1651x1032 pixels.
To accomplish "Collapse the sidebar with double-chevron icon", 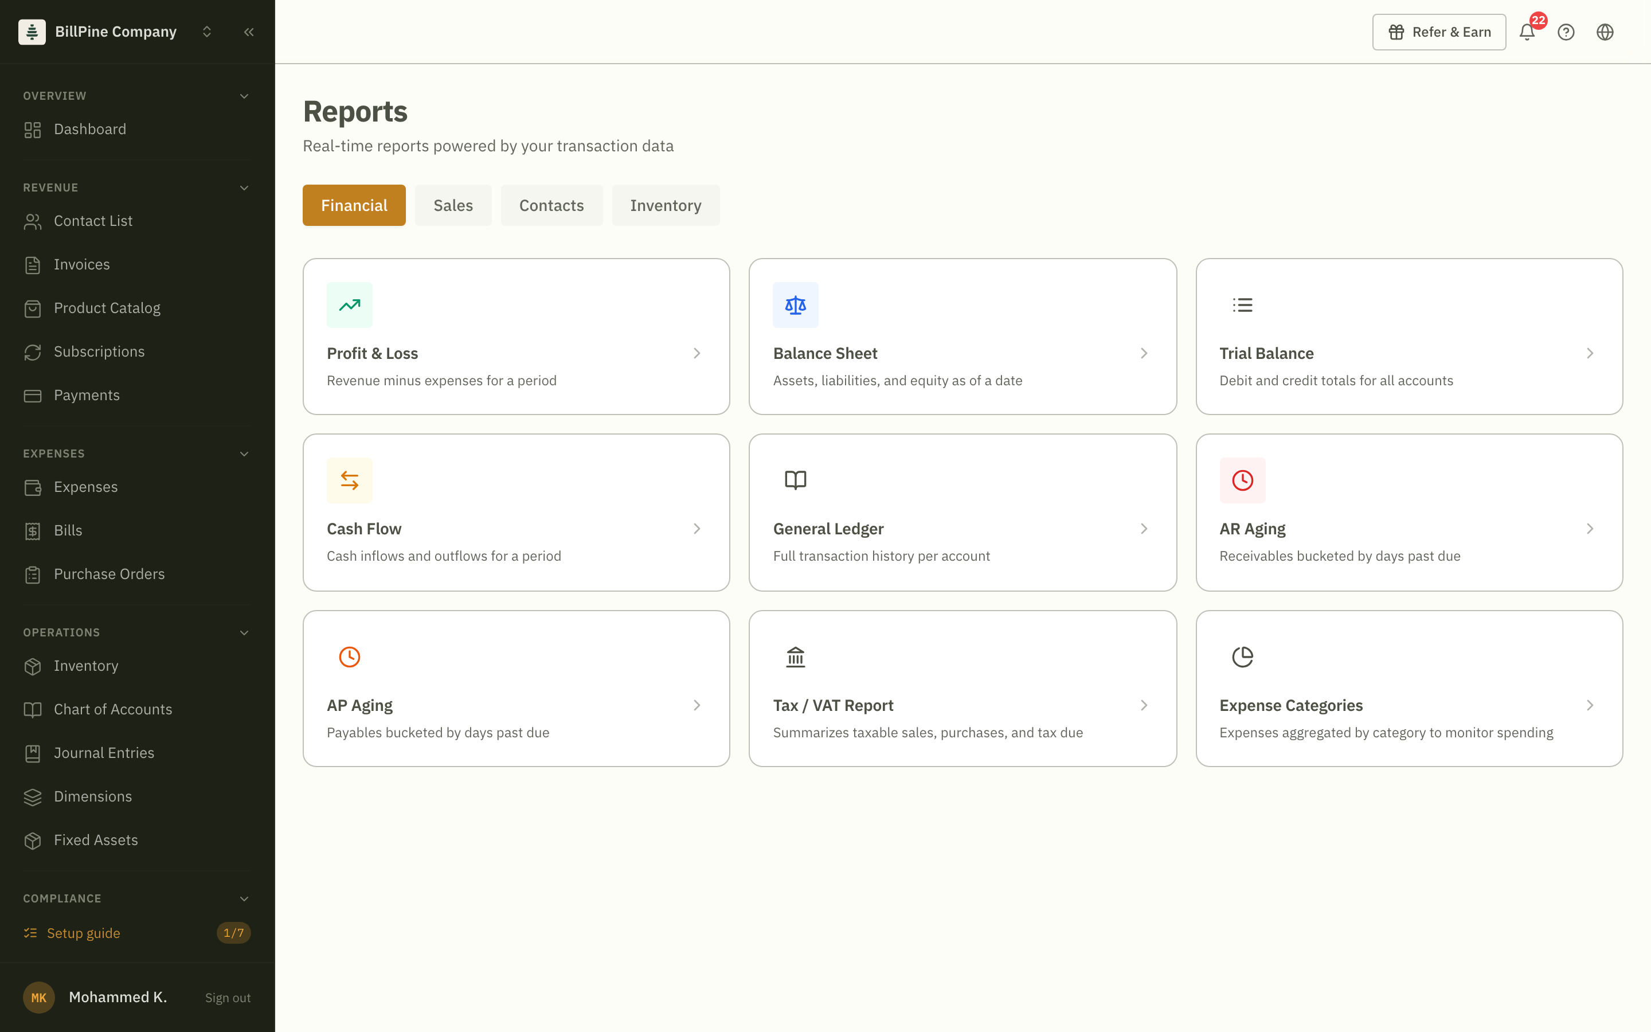I will (249, 32).
